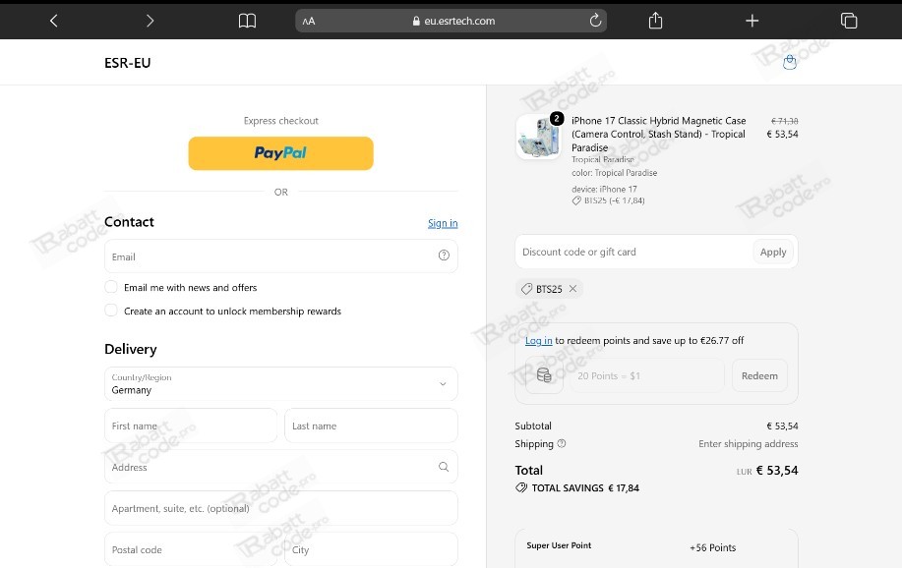Focus the Postal code field

click(x=191, y=549)
